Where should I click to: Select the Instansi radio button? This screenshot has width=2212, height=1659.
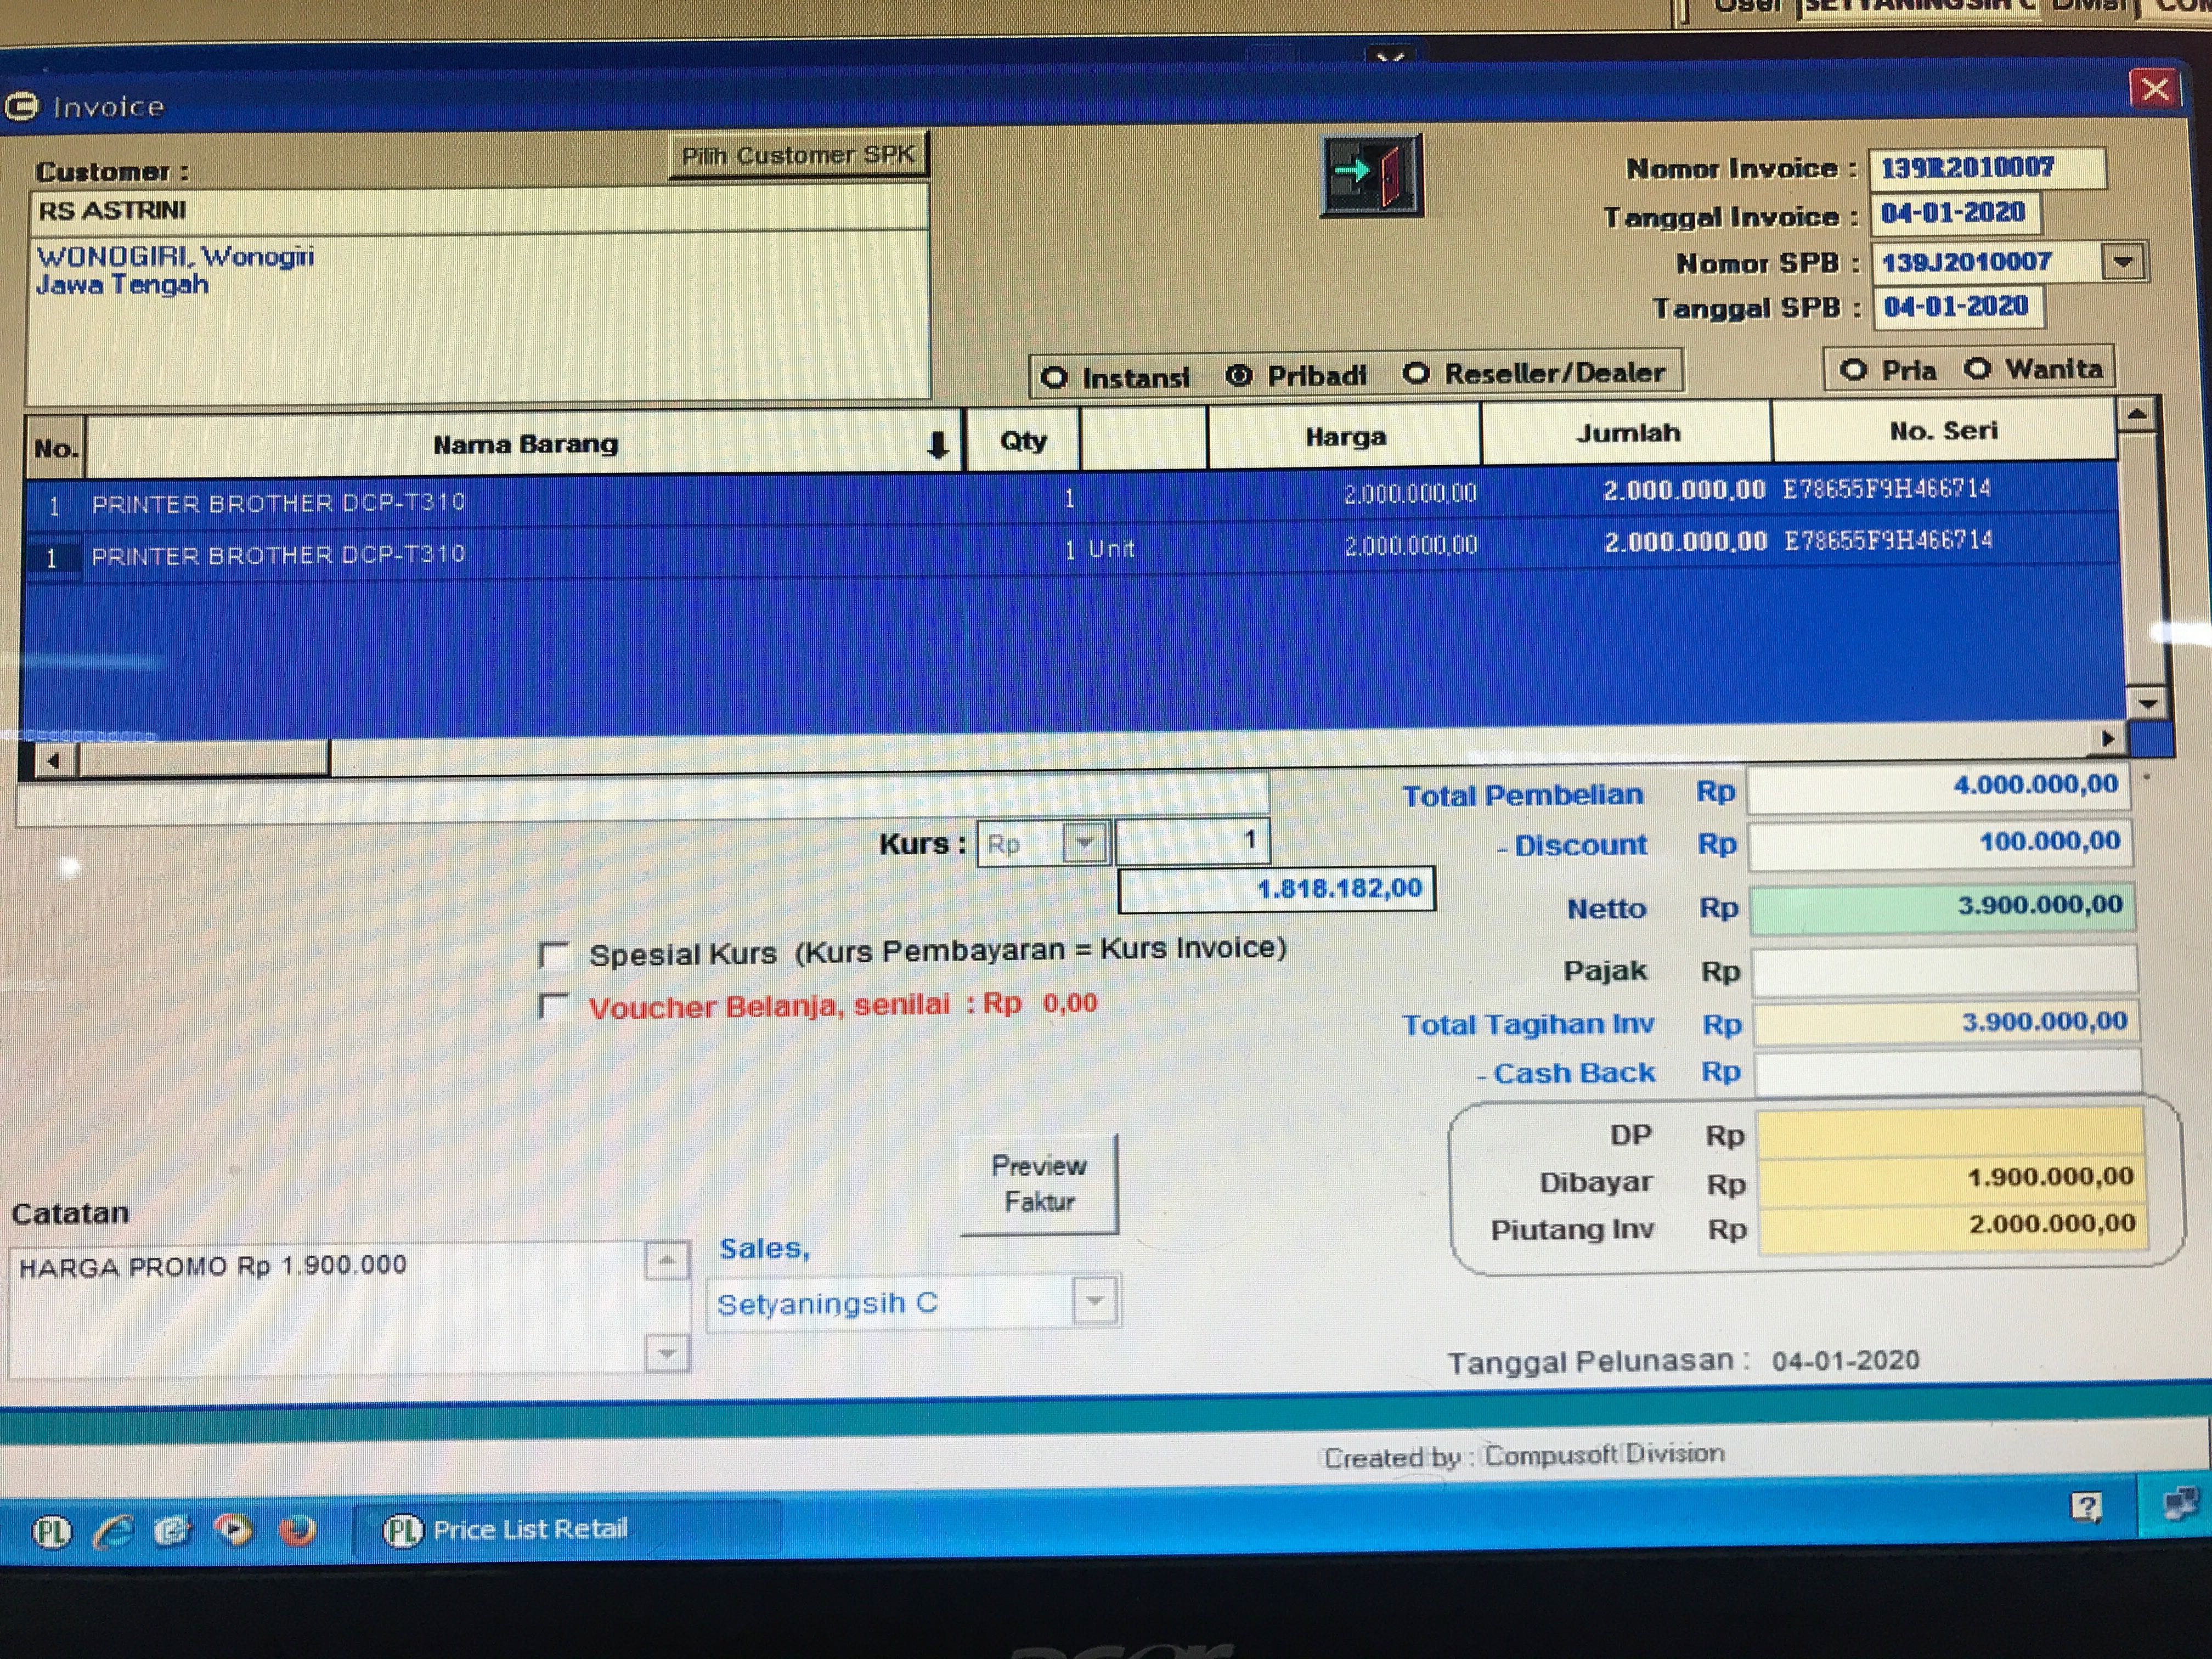1054,378
